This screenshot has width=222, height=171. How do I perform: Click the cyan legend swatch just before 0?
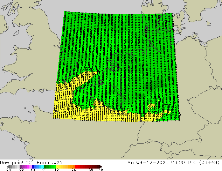[42, 166]
